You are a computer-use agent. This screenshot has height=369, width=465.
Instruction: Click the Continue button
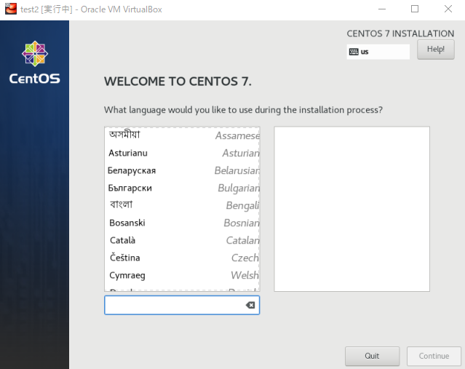point(434,356)
